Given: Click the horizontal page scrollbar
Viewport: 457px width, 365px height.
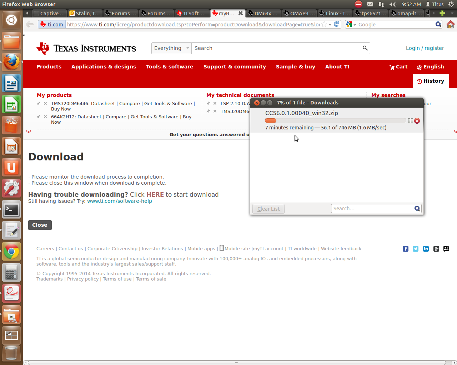Looking at the screenshot, I should coord(237,363).
